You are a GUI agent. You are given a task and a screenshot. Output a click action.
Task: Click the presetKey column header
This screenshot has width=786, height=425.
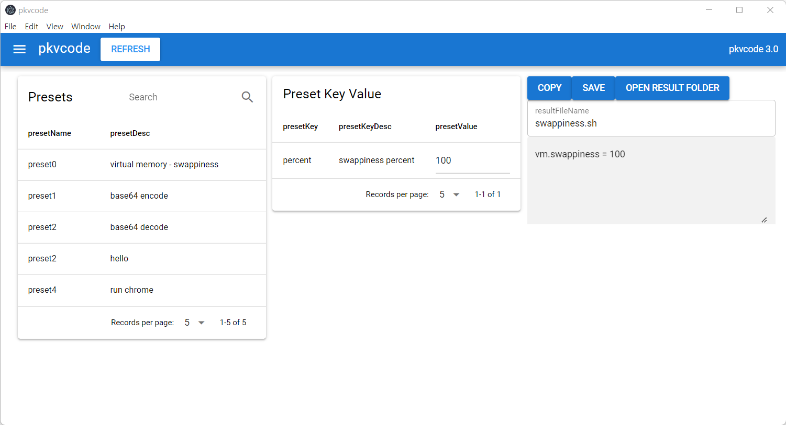point(300,127)
